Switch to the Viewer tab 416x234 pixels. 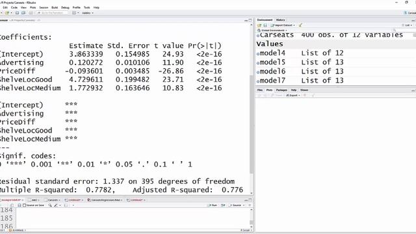(x=304, y=90)
